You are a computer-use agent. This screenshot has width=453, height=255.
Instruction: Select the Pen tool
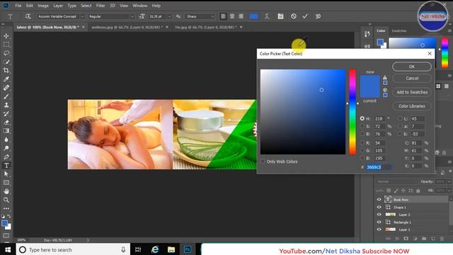[6, 157]
